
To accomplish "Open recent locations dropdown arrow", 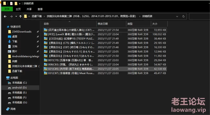I will [x=16, y=16].
